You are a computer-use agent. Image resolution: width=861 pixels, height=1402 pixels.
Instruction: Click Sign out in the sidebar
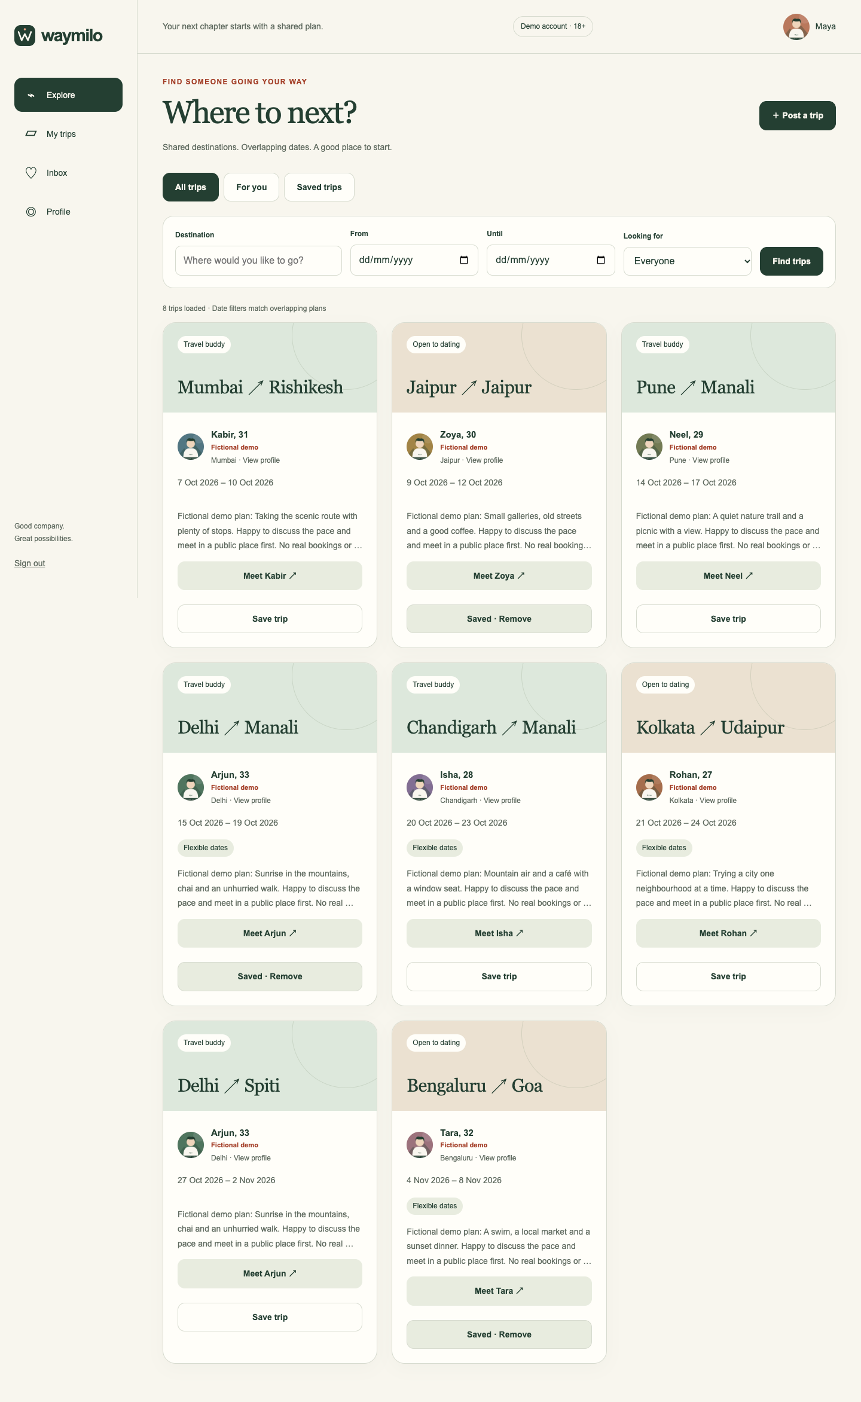coord(30,563)
